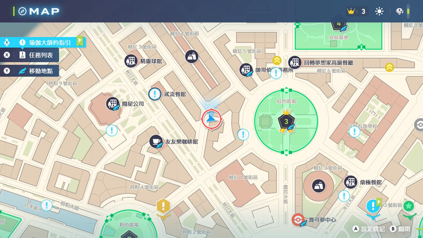Select the 帥哥偵探事務所 building icon
The width and height of the screenshot is (423, 238).
coord(246,70)
